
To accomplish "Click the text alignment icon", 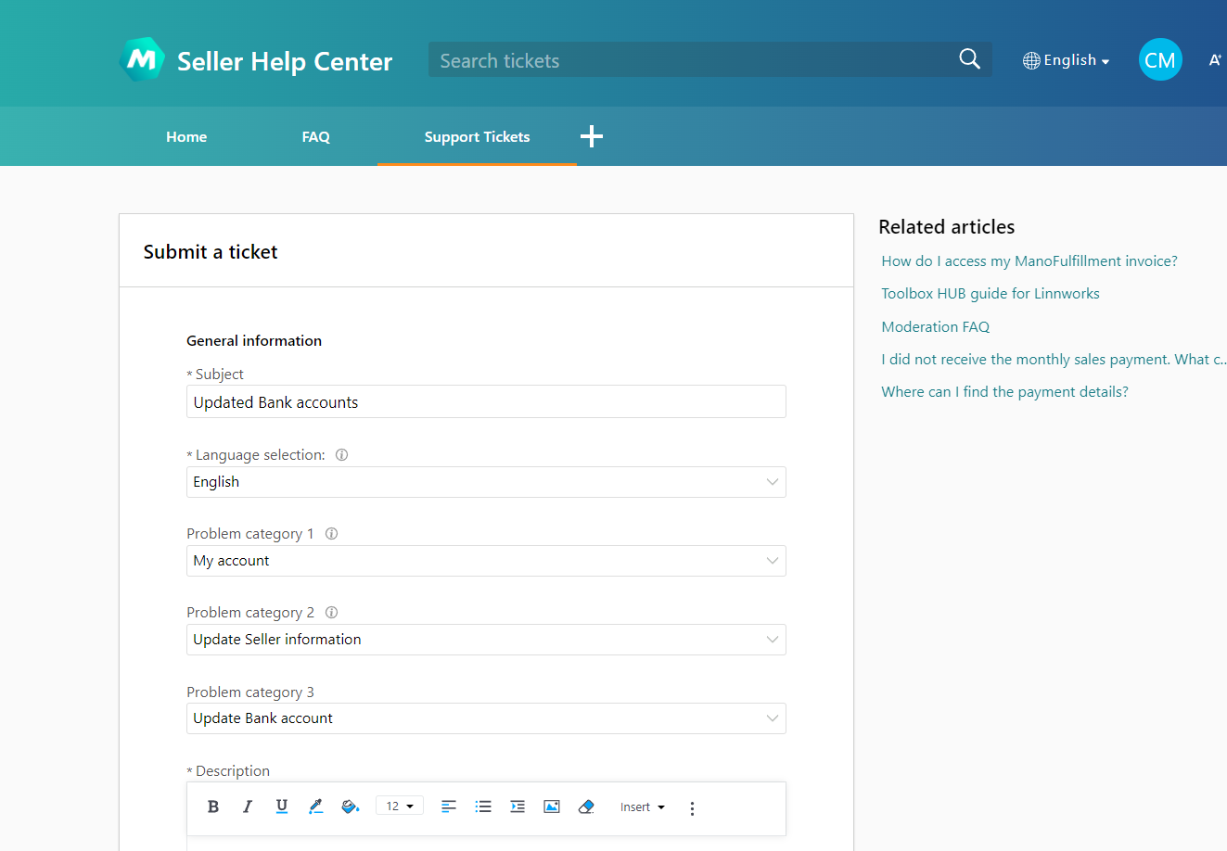I will click(449, 807).
